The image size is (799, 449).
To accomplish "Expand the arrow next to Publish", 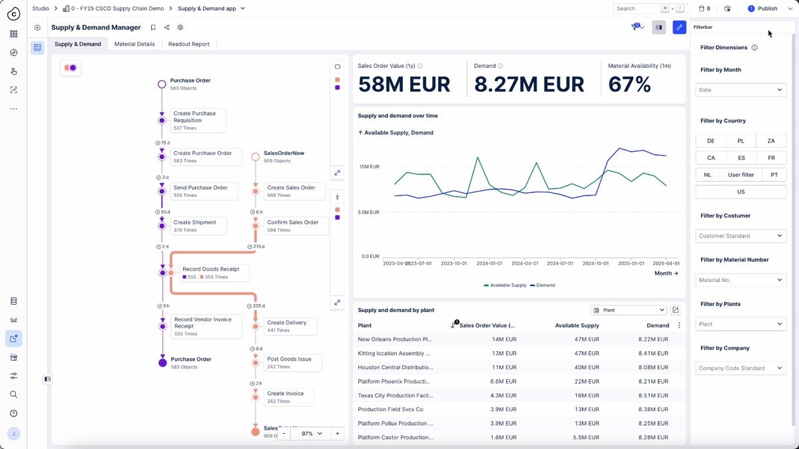I will tap(790, 9).
